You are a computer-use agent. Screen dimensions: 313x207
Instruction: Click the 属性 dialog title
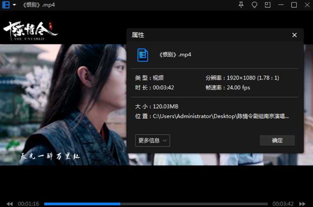click(138, 35)
